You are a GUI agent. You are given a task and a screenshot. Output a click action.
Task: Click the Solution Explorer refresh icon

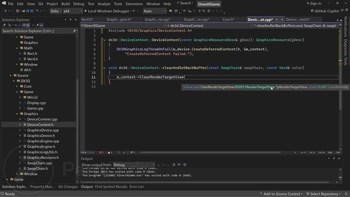(20, 25)
